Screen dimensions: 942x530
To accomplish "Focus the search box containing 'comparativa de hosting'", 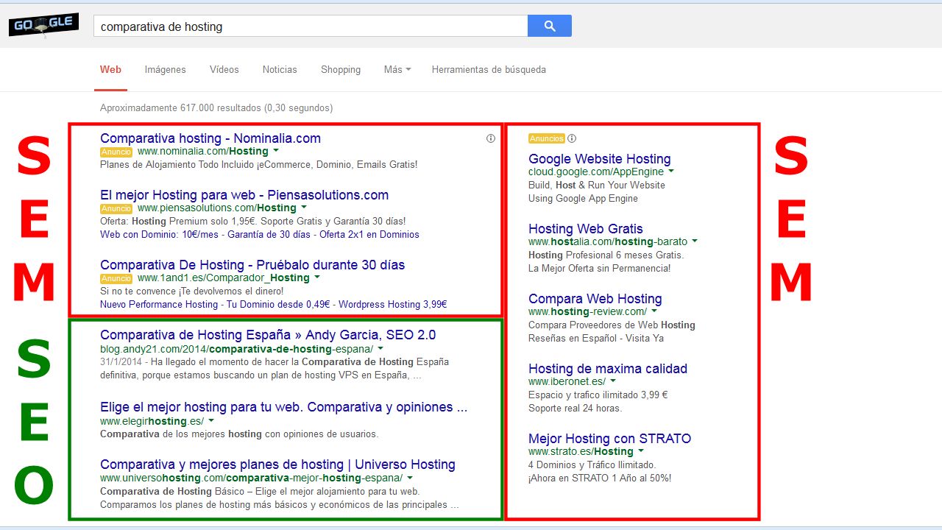I will point(311,26).
